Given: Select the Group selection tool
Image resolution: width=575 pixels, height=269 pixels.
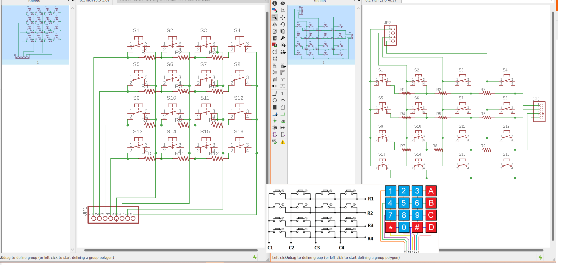Looking at the screenshot, I should point(275,18).
